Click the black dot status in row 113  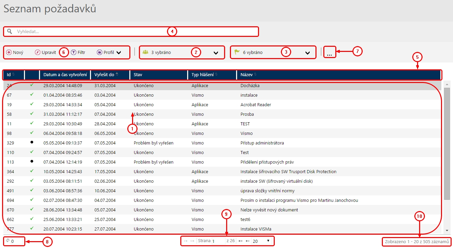point(32,162)
